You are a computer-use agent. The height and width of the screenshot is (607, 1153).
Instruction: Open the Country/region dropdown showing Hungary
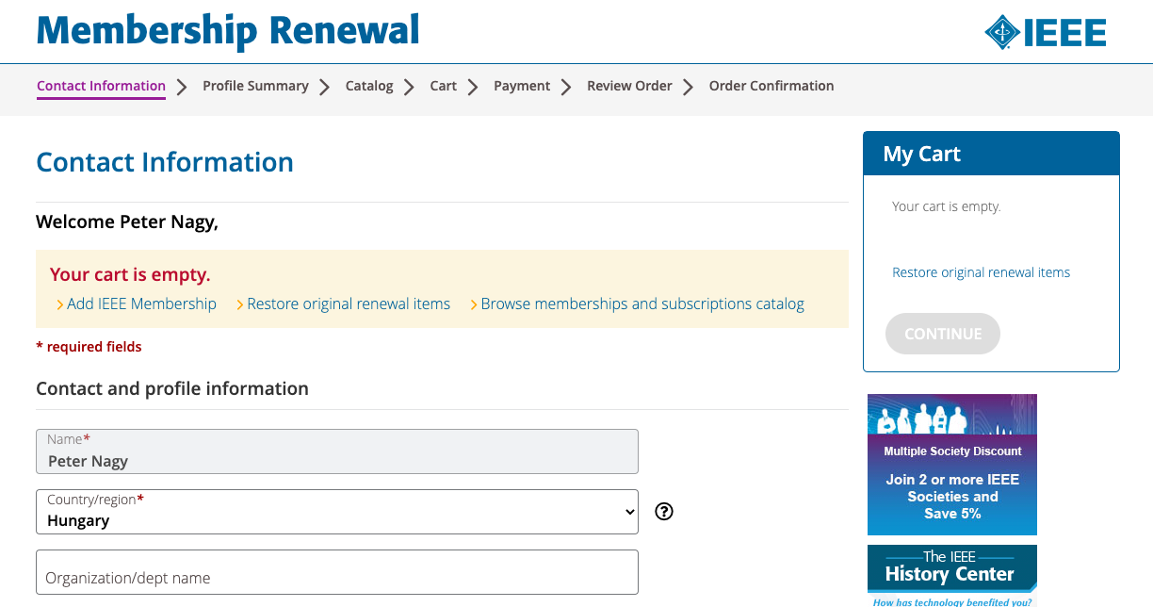[337, 512]
